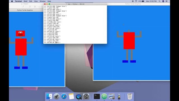Screen dimensions: 179x101
Task: Open the Wi-Fi status menu
Action: point(136,1)
